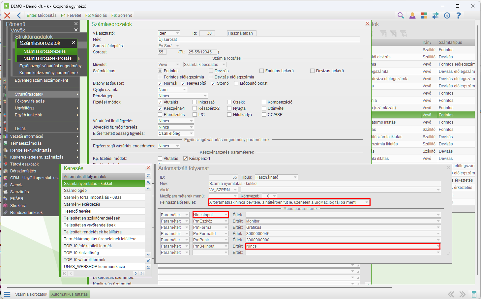Expand the NincsInput parameter dropdown
The image size is (481, 299).
point(226,215)
